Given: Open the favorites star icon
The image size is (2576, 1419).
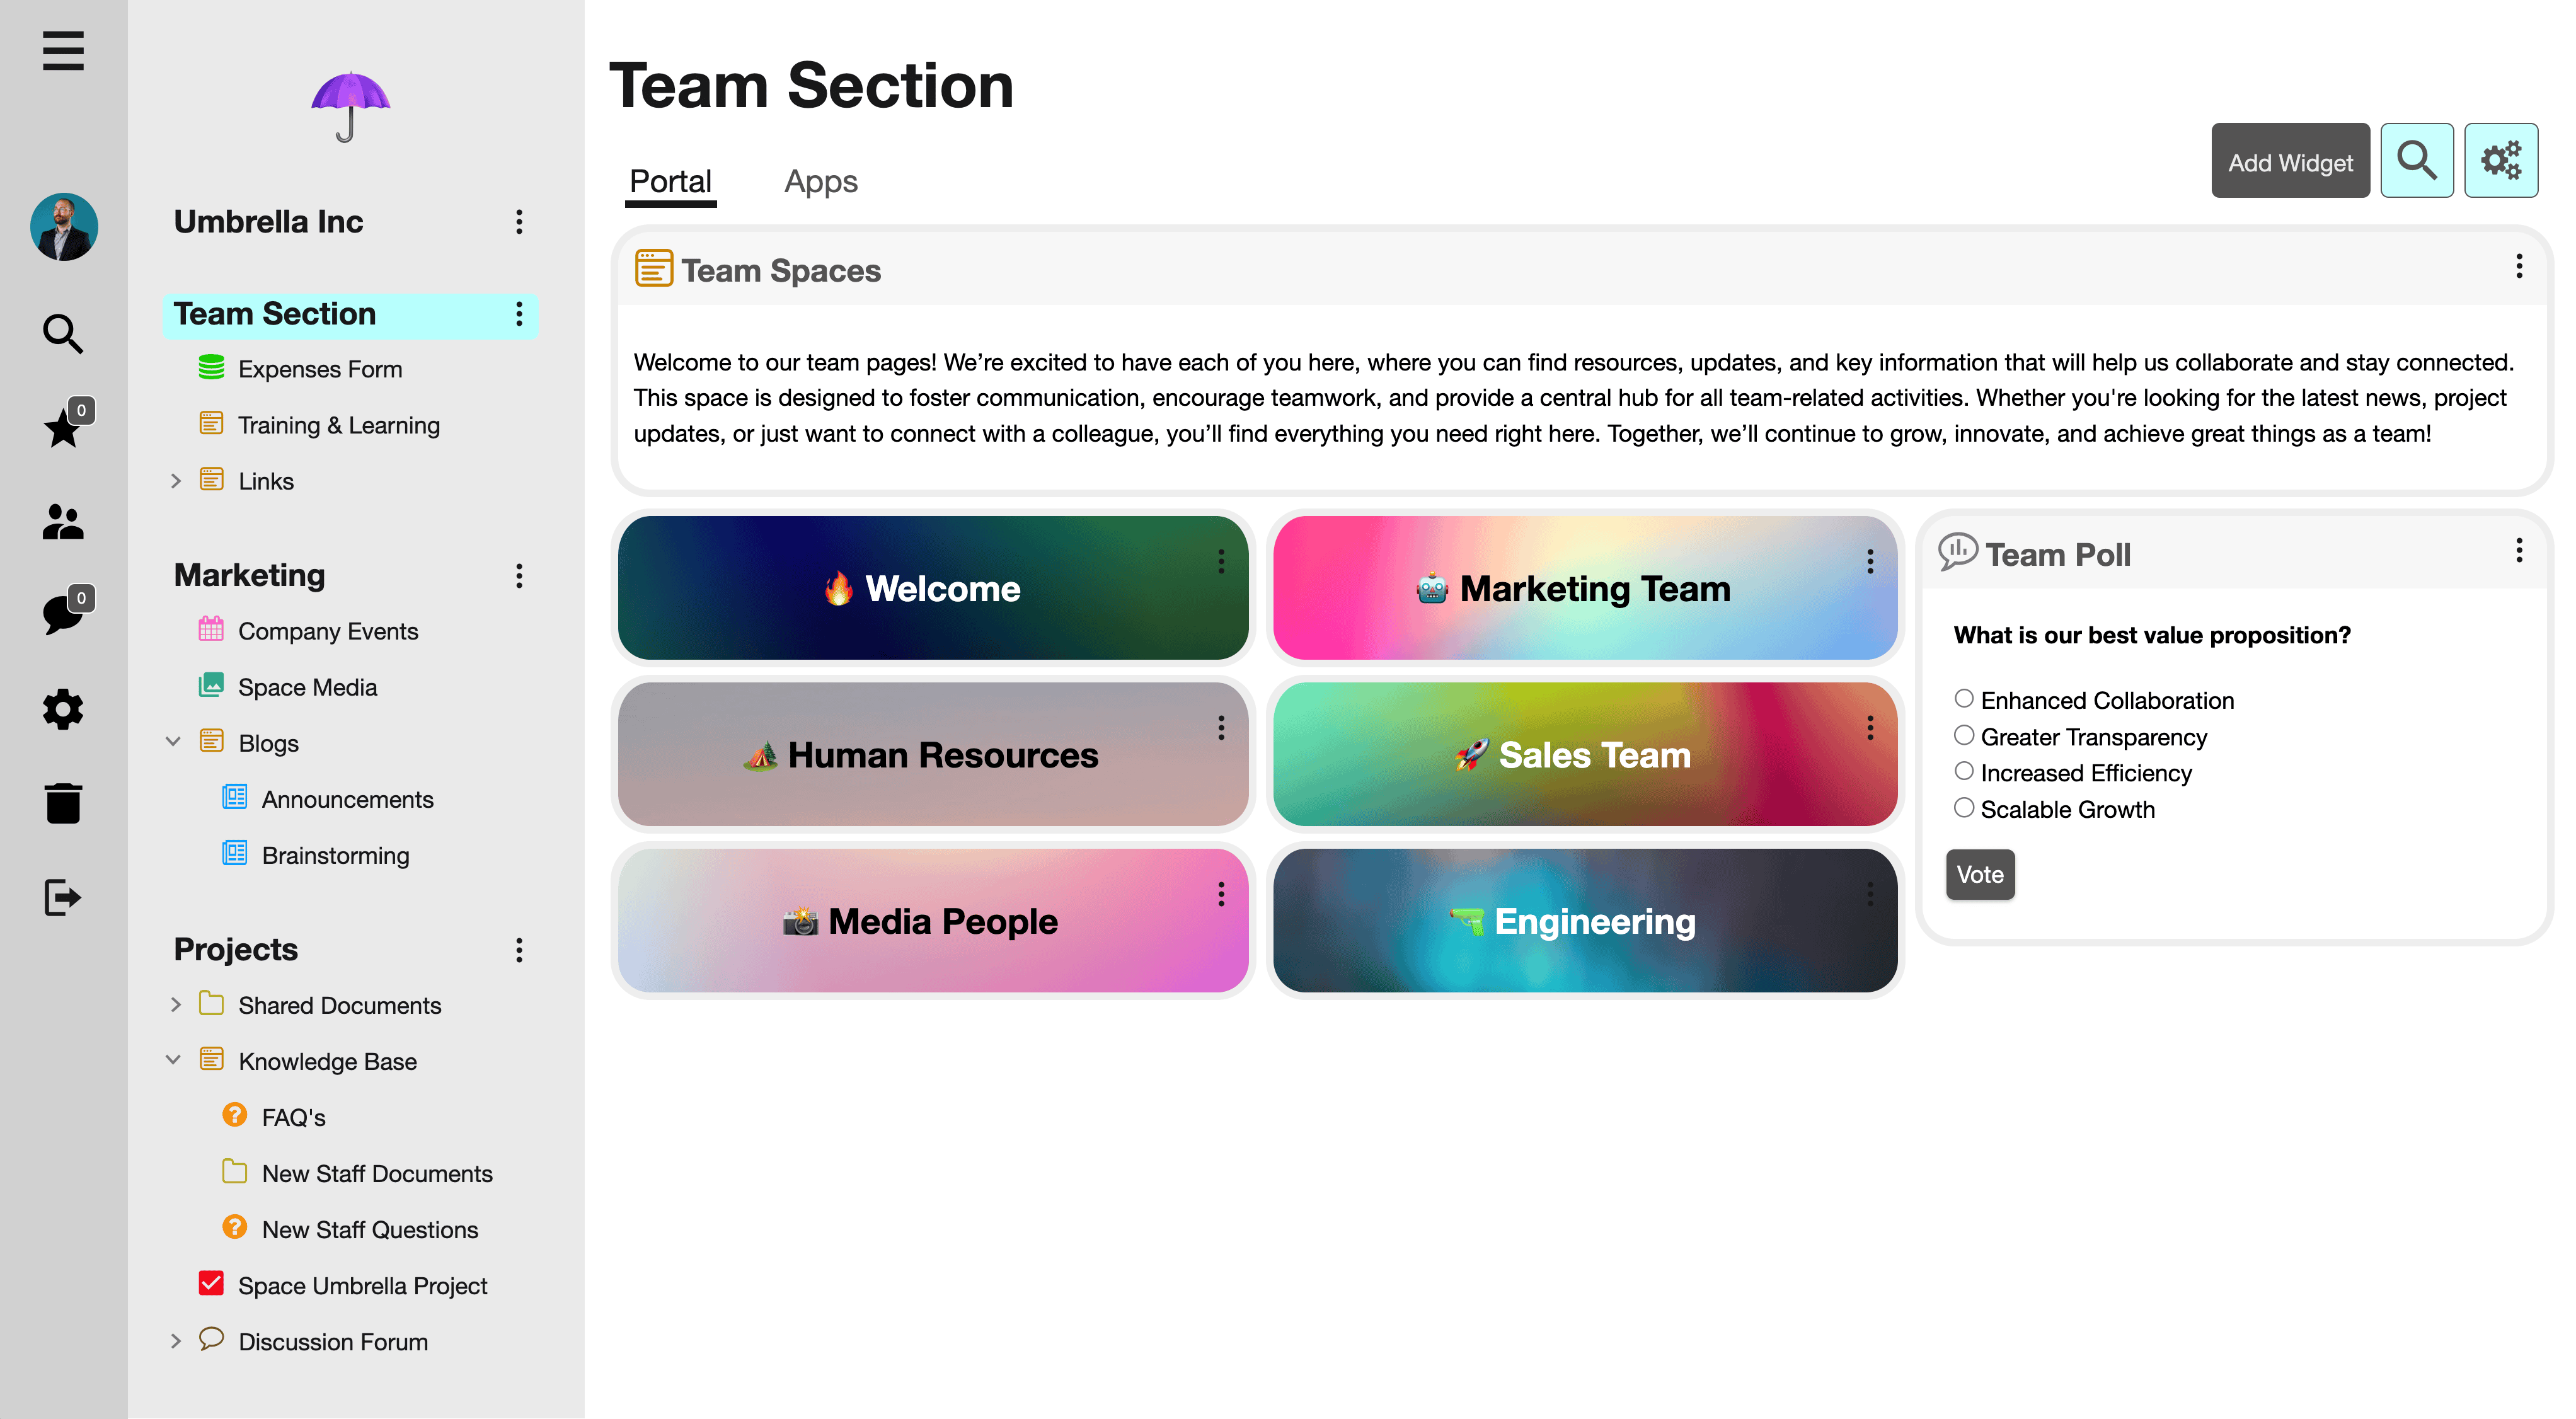Looking at the screenshot, I should [63, 428].
